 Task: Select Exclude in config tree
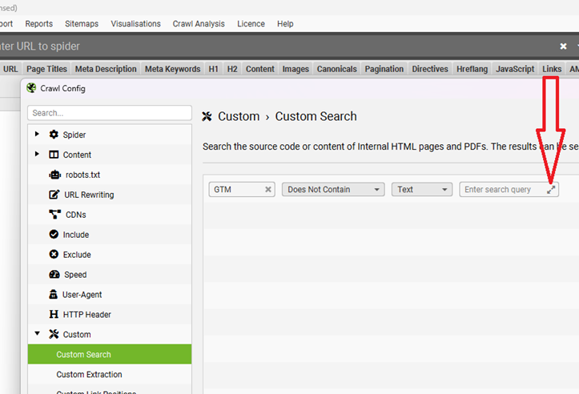(109, 255)
